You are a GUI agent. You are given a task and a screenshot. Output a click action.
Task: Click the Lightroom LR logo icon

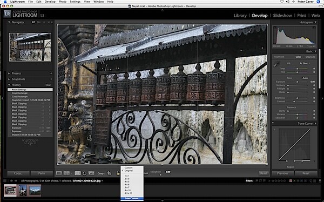click(7, 14)
